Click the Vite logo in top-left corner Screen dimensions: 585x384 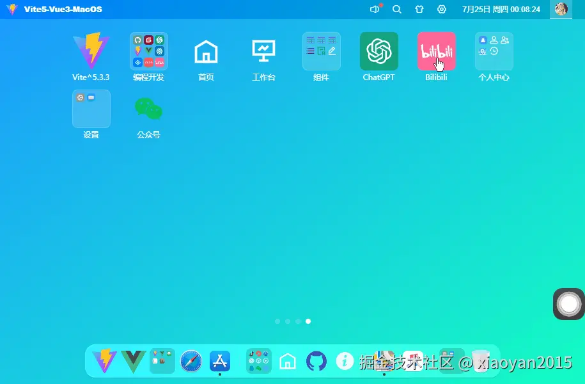(x=12, y=9)
